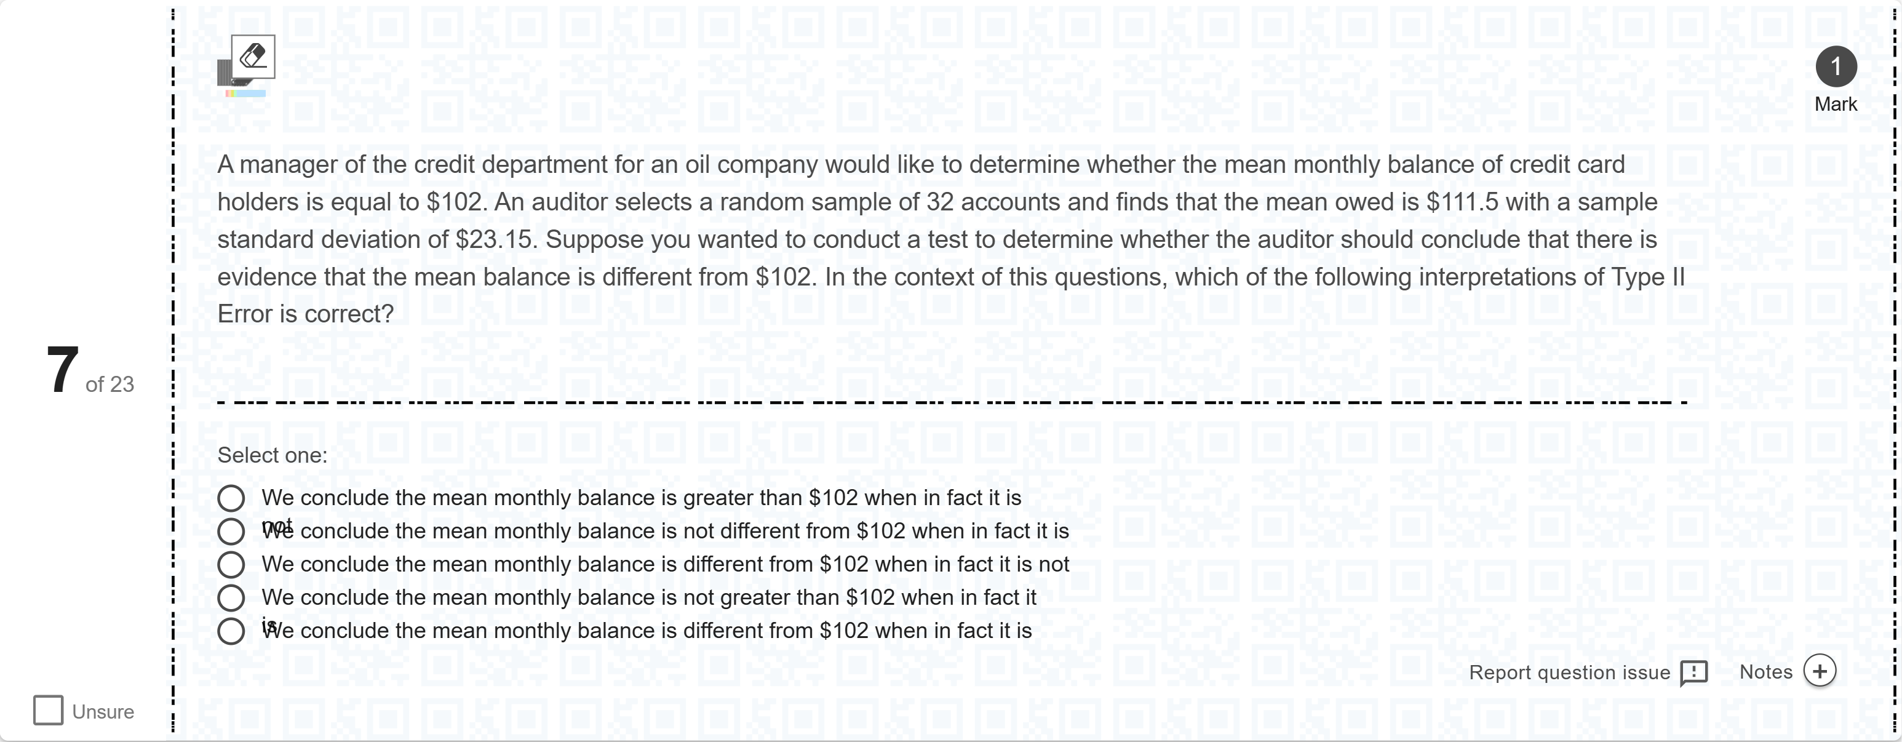
Task: Click the large question number 7
Action: [62, 370]
